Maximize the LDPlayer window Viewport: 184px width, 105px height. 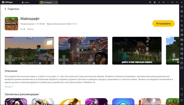[172, 2]
